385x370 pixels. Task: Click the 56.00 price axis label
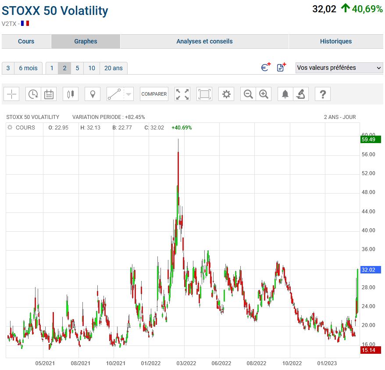[368, 154]
